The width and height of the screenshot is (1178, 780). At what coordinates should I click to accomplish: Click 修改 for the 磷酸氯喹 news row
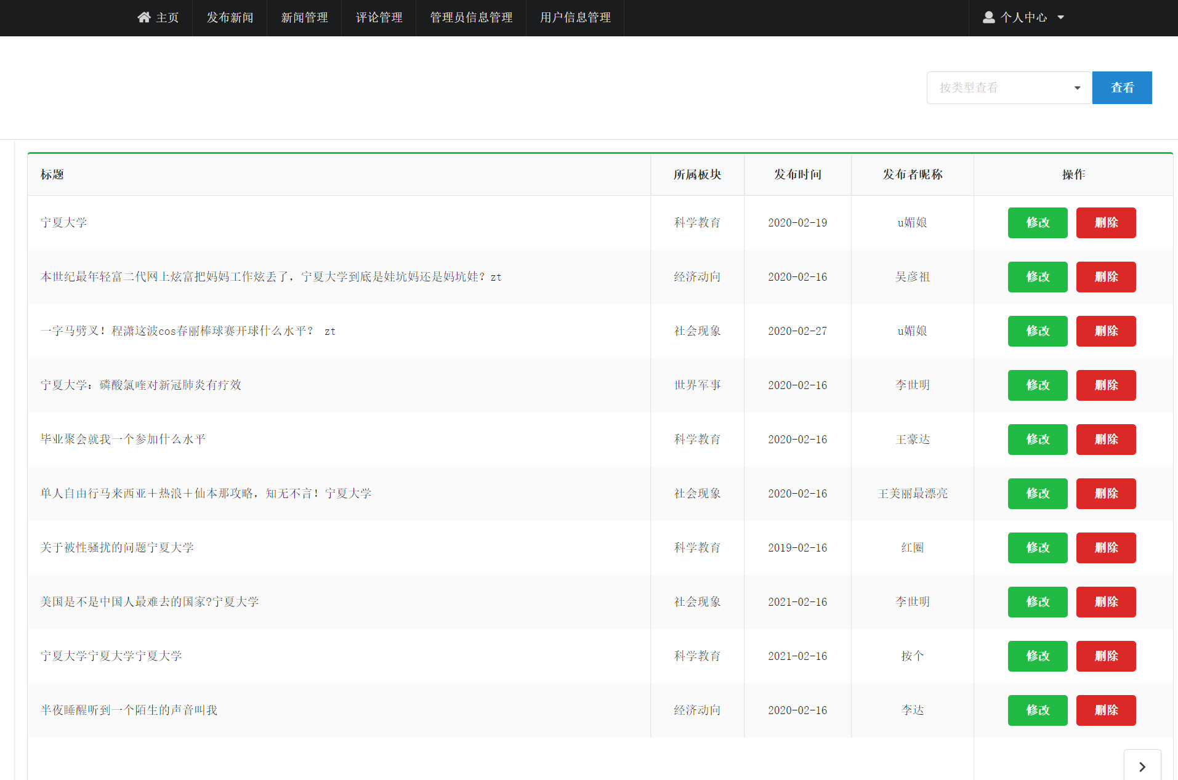coord(1038,385)
